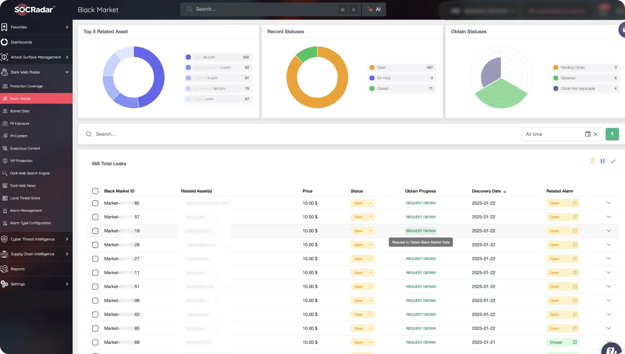Click the green checkmark filter icon
This screenshot has height=354, width=625.
pyautogui.click(x=613, y=161)
